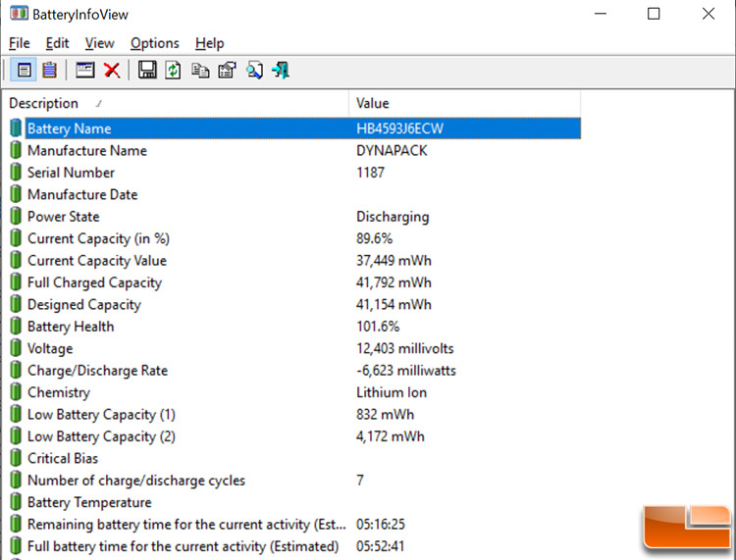Sort by the Value column header
This screenshot has height=560, width=736.
[x=465, y=103]
